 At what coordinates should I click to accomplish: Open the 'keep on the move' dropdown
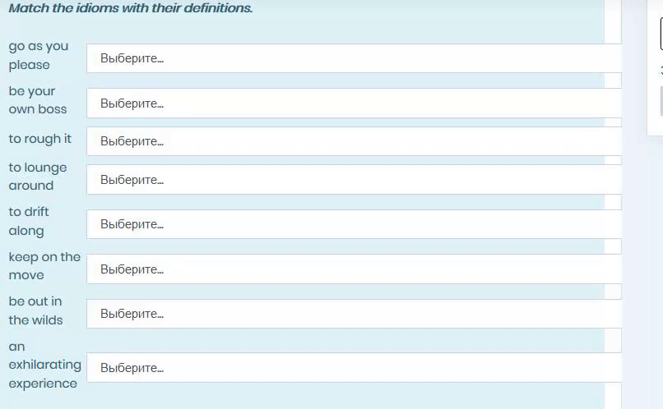click(x=354, y=269)
